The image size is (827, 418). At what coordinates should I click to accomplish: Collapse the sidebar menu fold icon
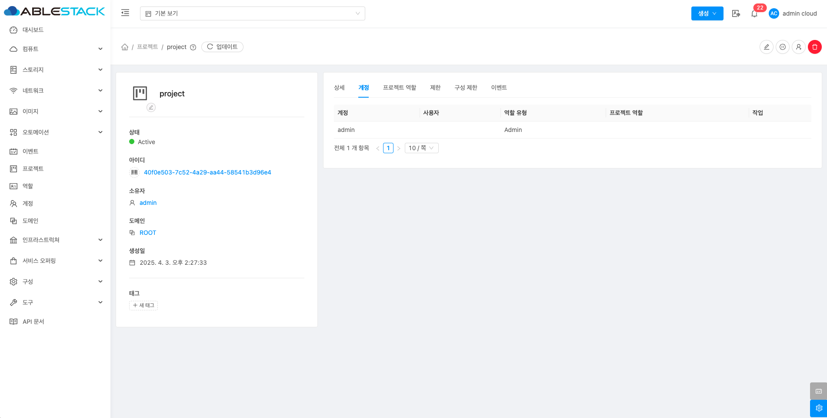tap(125, 13)
